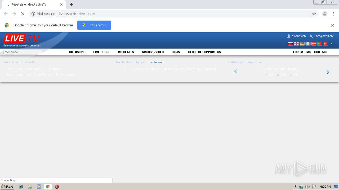This screenshot has width=339, height=190.
Task: Open the Connexion login link
Action: point(299,36)
